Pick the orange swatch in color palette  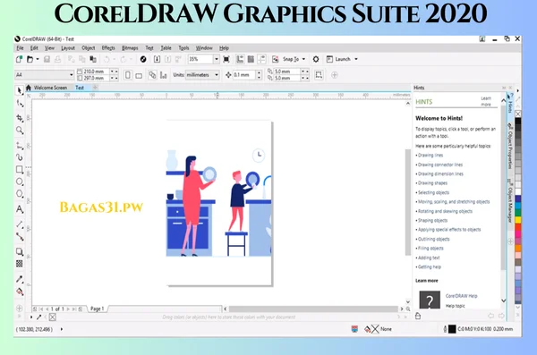click(518, 249)
